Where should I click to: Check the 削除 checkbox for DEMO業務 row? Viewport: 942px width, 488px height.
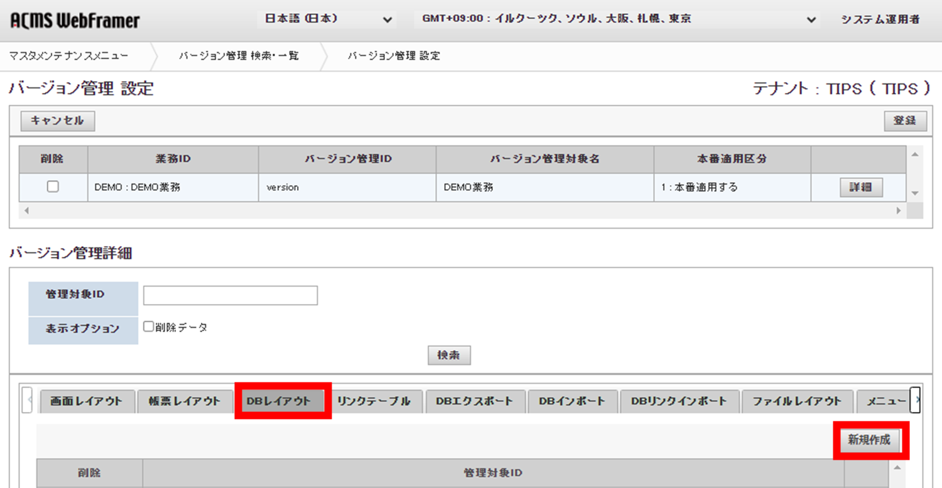tap(53, 187)
